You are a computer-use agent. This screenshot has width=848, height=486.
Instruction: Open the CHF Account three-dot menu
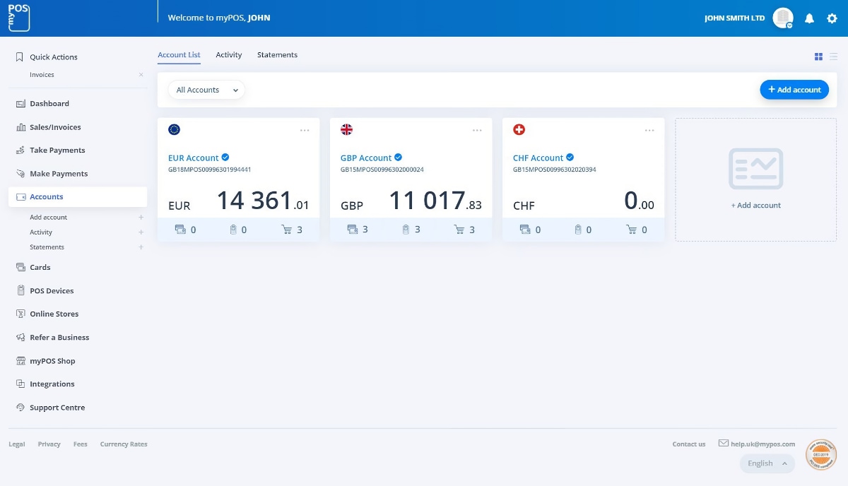coord(649,130)
